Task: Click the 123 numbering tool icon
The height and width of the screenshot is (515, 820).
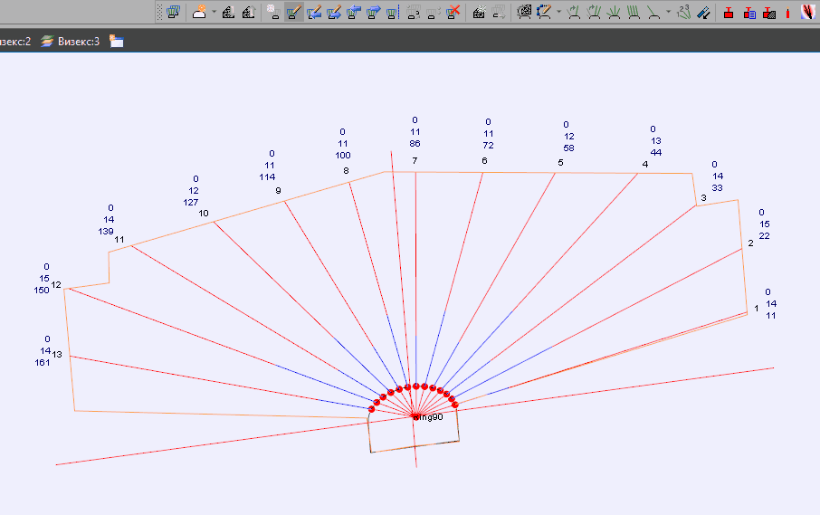Action: [683, 13]
